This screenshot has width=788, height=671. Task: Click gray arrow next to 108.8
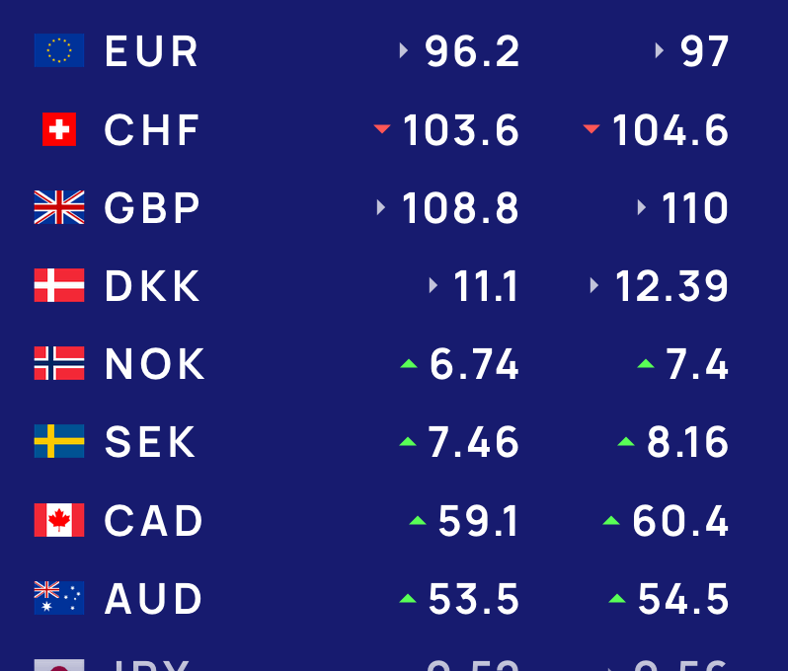click(x=381, y=207)
